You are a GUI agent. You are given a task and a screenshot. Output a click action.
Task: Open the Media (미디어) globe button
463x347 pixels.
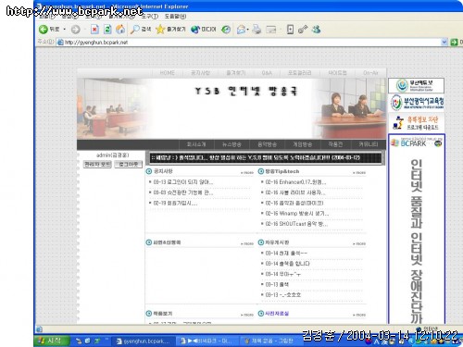(x=204, y=30)
